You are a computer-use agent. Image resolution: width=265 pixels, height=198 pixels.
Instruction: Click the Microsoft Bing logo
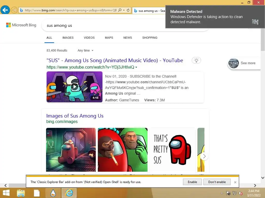pyautogui.click(x=21, y=25)
